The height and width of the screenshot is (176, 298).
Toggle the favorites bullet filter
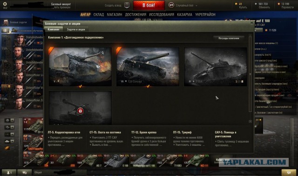pos(7,148)
